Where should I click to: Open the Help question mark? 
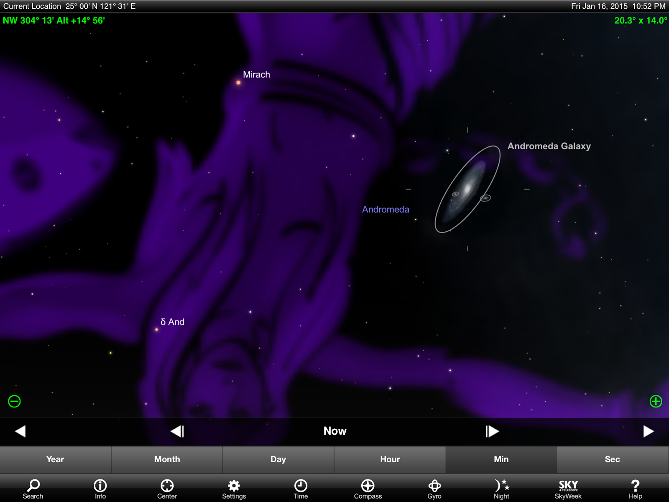[x=635, y=489]
